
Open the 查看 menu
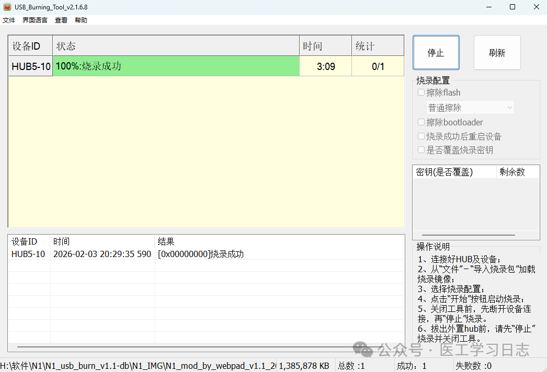(x=61, y=20)
